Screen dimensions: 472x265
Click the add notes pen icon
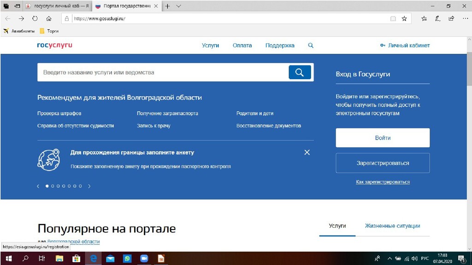click(x=438, y=18)
